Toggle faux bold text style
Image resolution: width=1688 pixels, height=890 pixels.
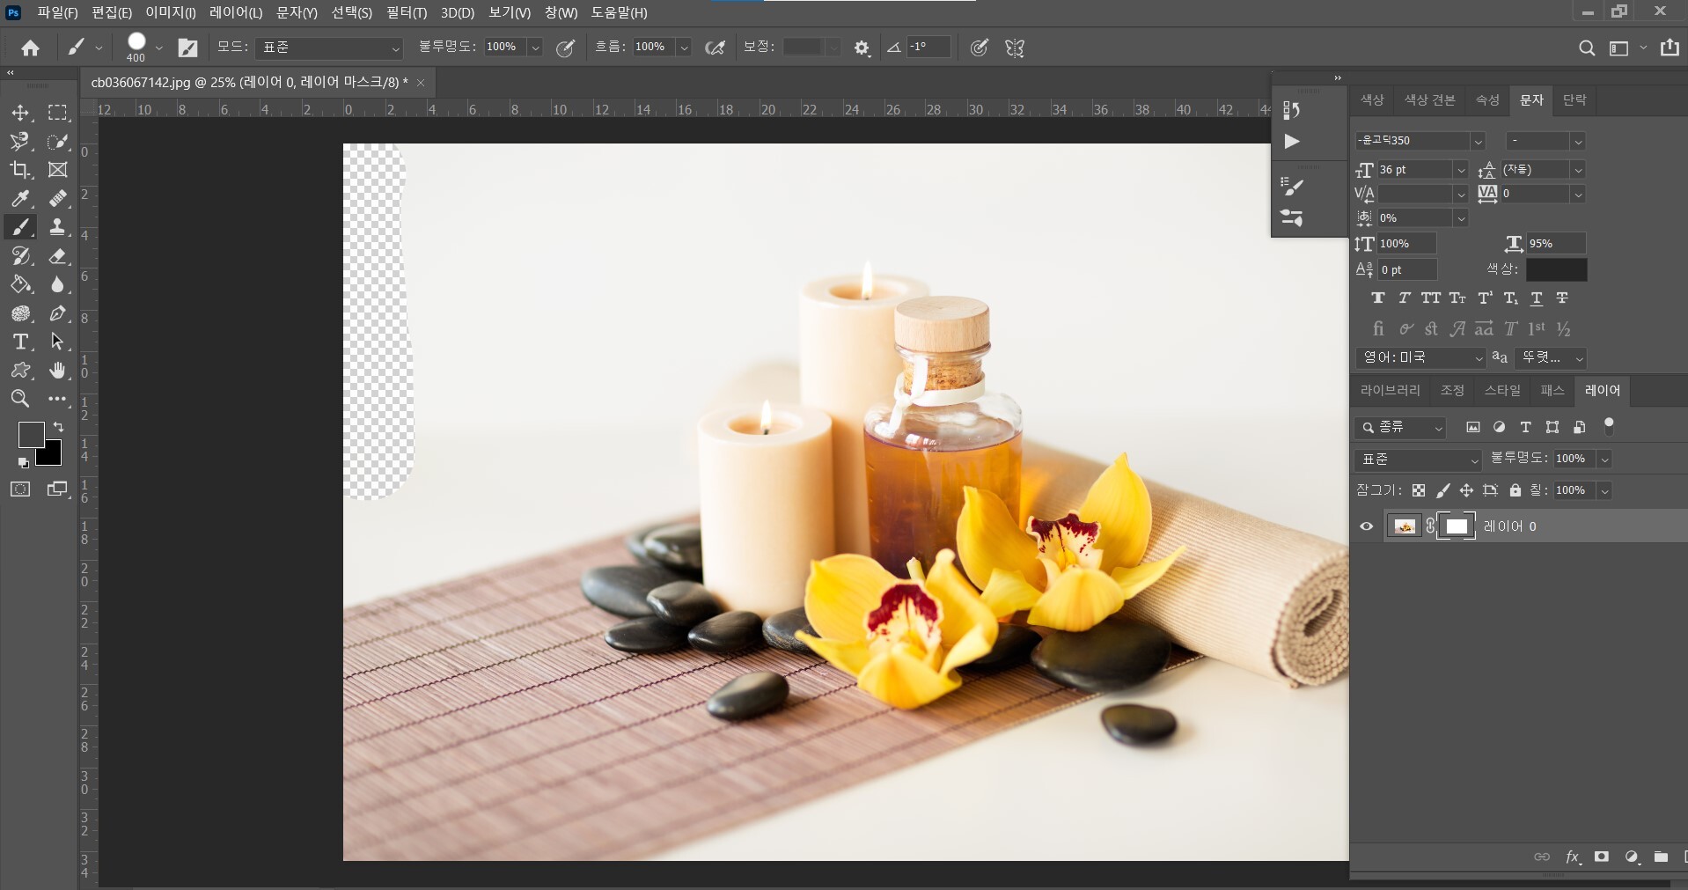point(1378,298)
